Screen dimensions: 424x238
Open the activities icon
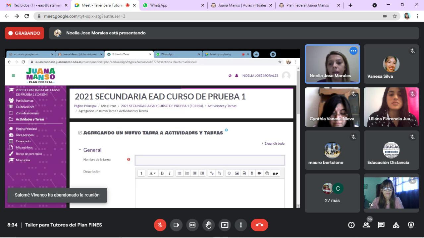[396, 225]
